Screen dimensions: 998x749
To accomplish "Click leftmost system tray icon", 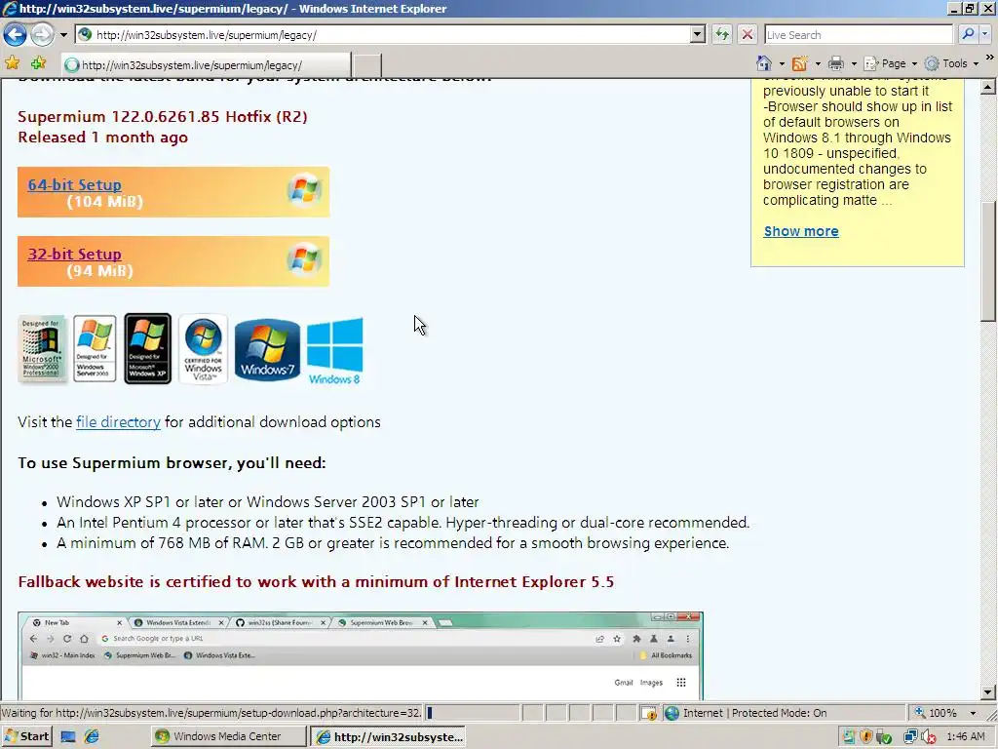I will (849, 737).
